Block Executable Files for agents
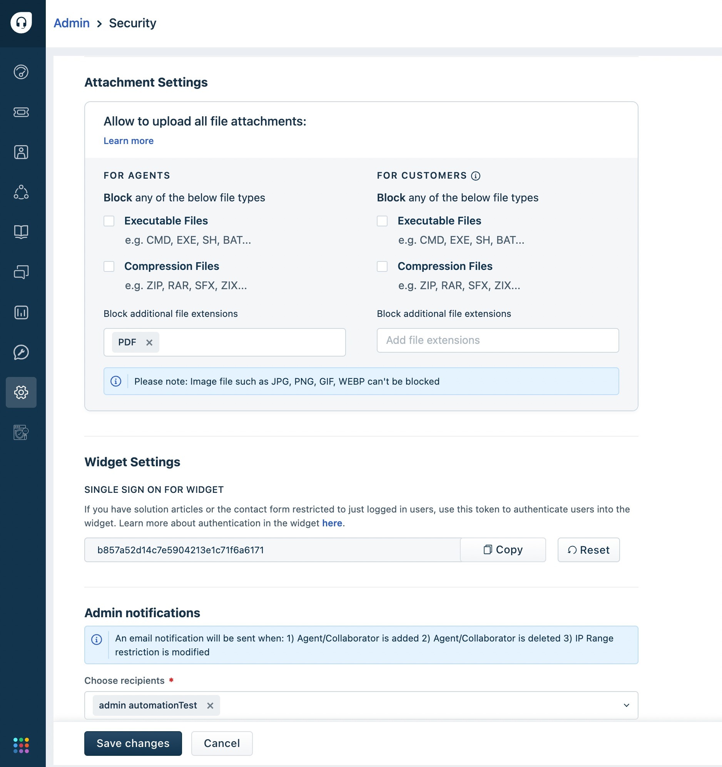The width and height of the screenshot is (722, 767). pyautogui.click(x=109, y=221)
